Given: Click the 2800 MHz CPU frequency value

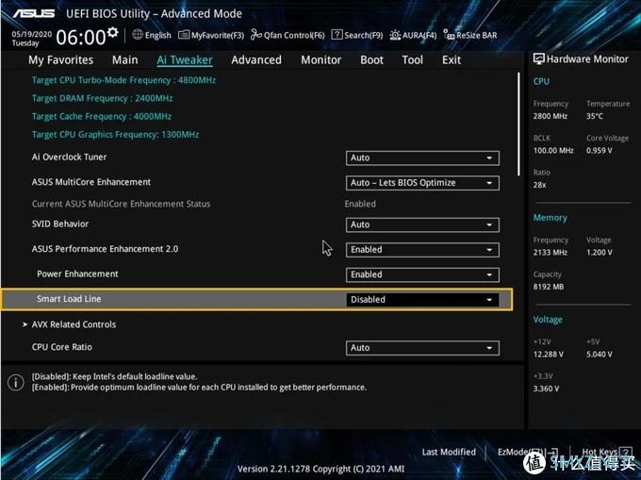Looking at the screenshot, I should point(551,117).
